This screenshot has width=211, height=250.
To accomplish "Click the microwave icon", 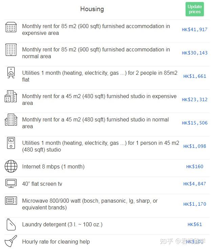I will click(11, 201).
